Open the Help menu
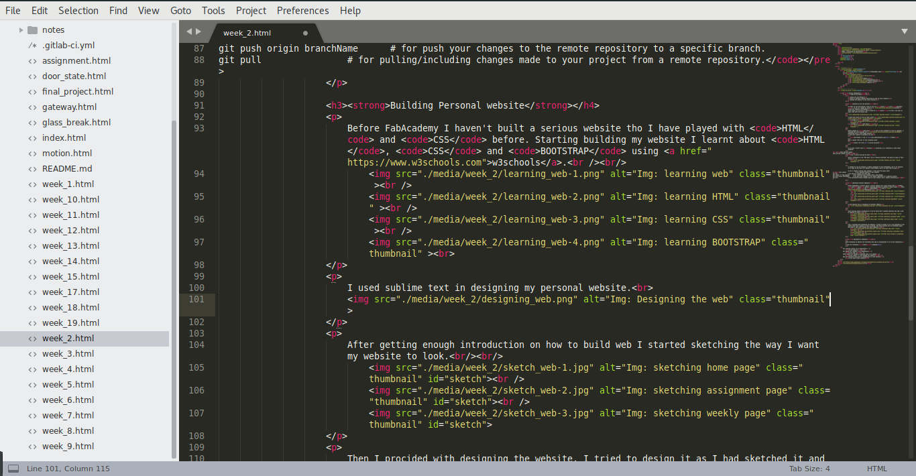916x476 pixels. point(350,11)
